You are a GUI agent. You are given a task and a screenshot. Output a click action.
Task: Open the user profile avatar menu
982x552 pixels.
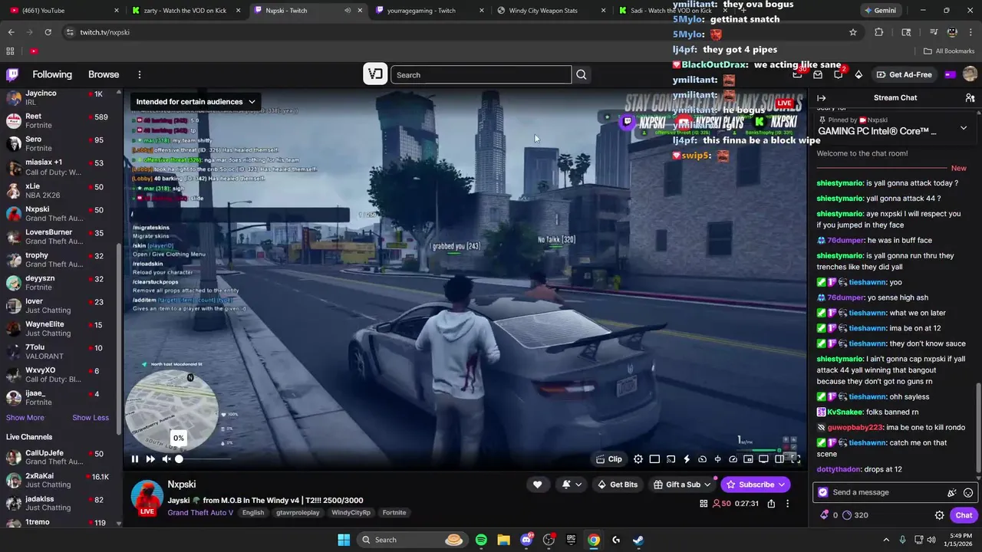click(x=970, y=74)
